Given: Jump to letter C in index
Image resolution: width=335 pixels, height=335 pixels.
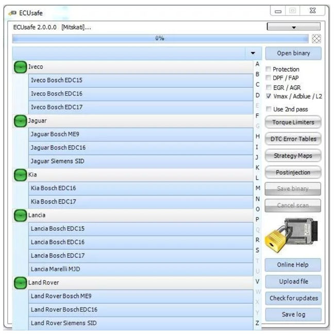Looking at the screenshot, I should click(258, 85).
